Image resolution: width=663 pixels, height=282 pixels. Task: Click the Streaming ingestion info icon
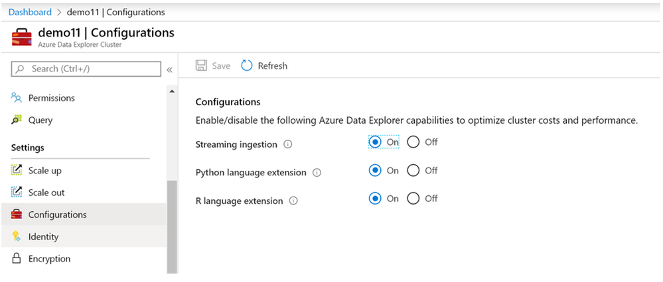click(x=287, y=144)
